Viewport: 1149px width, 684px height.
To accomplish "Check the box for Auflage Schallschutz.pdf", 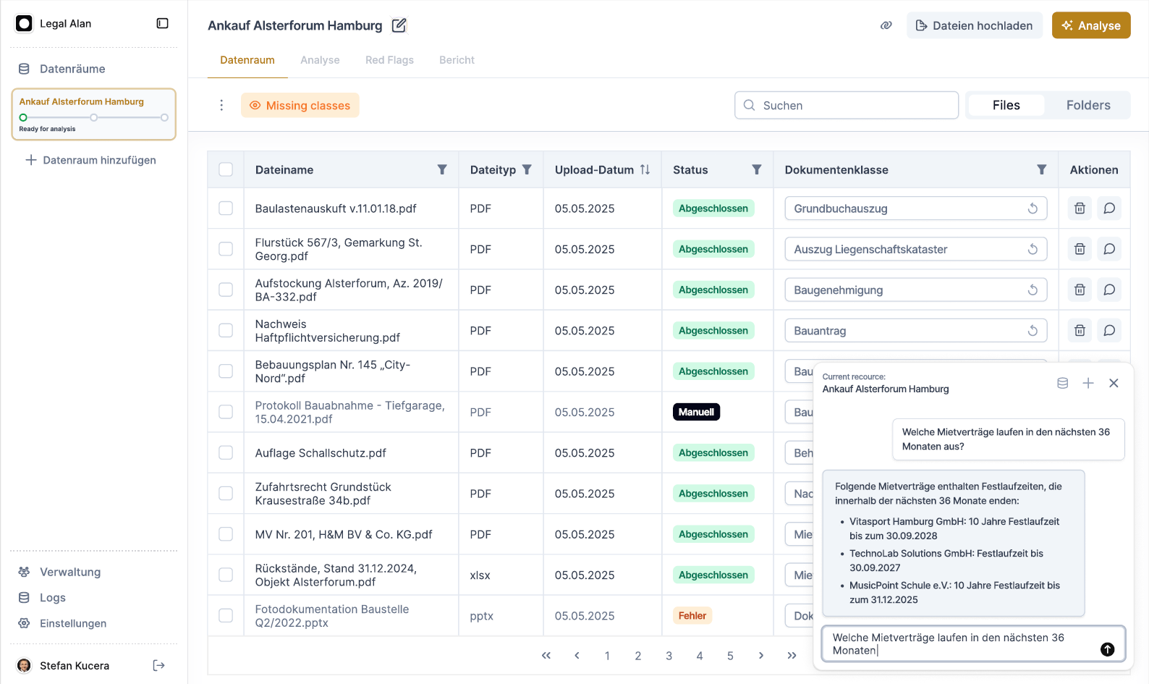I will (x=226, y=453).
